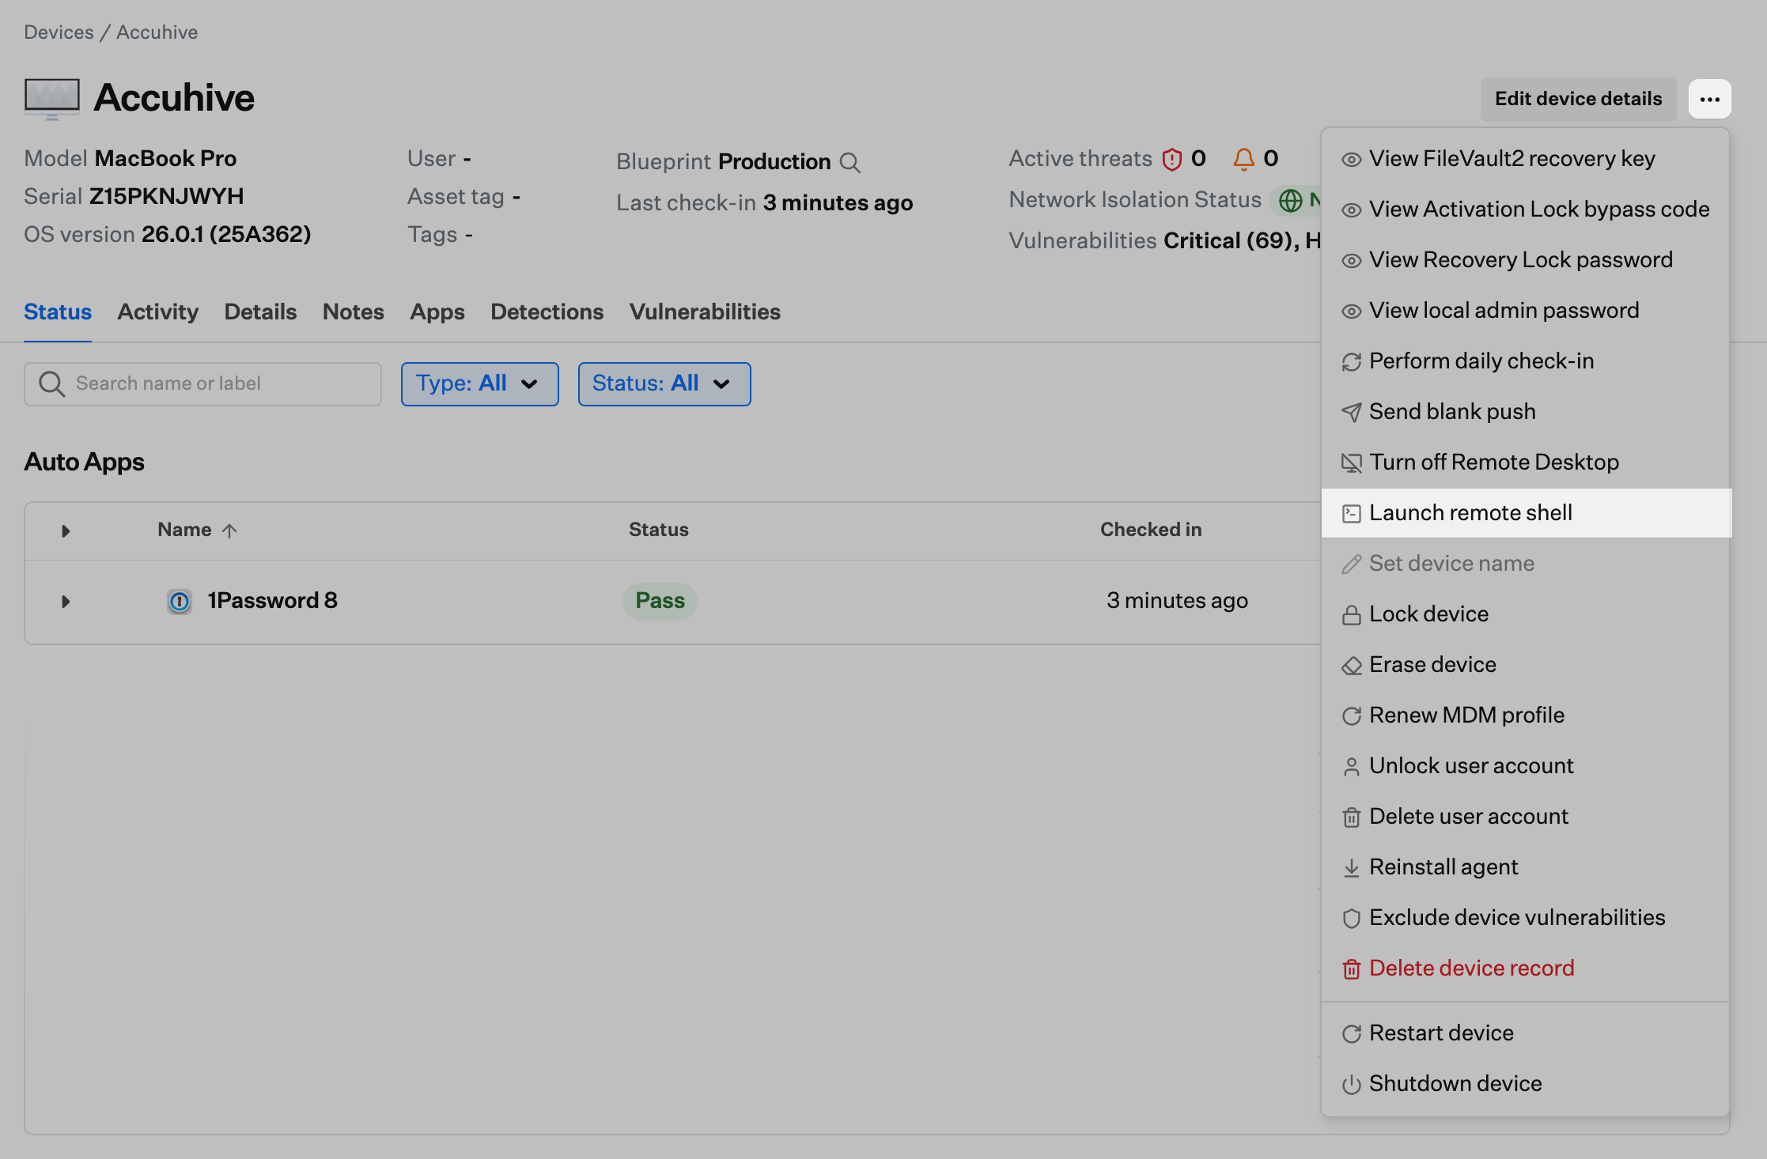Click 3 minutes ago in 1Password row

pyautogui.click(x=1177, y=601)
